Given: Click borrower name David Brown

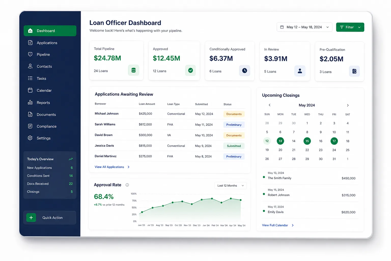Looking at the screenshot, I should coord(104,135).
